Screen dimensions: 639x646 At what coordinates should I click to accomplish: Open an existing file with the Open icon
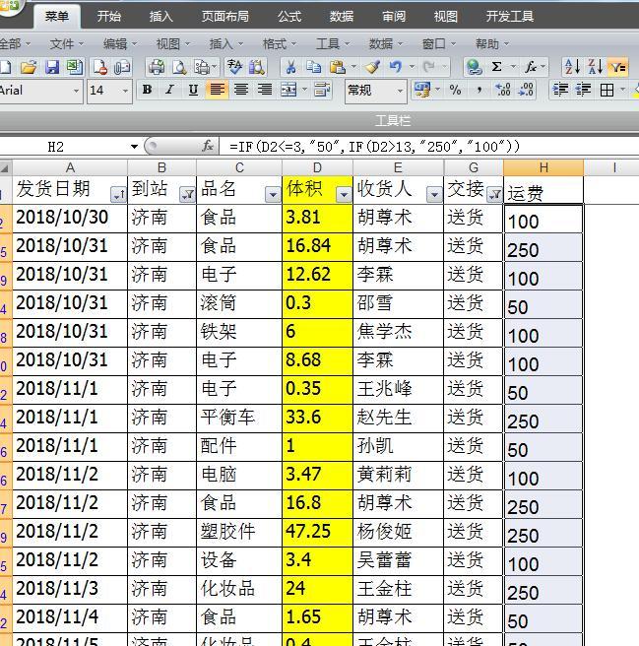point(28,67)
